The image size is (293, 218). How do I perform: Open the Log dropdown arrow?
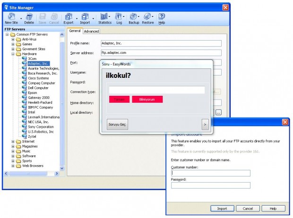[x=123, y=17]
